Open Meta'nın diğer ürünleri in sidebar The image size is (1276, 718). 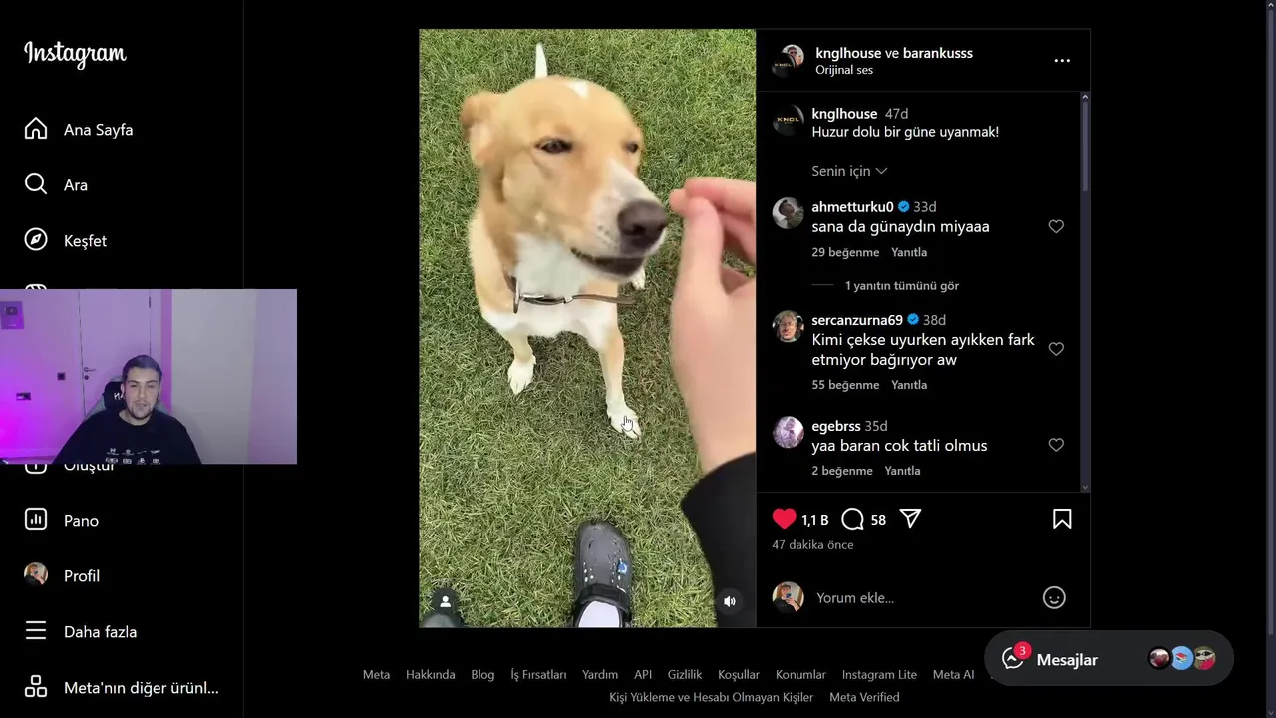point(122,687)
